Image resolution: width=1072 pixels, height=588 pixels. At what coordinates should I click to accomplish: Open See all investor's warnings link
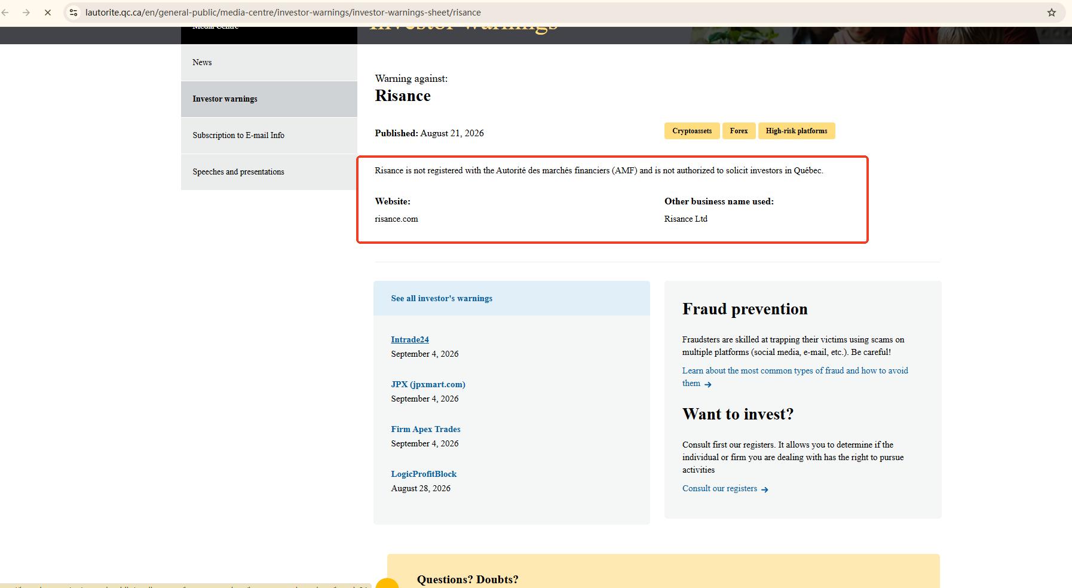tap(442, 298)
